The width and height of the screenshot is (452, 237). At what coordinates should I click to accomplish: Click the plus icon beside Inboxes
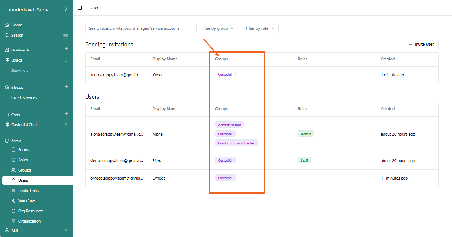pos(66,87)
